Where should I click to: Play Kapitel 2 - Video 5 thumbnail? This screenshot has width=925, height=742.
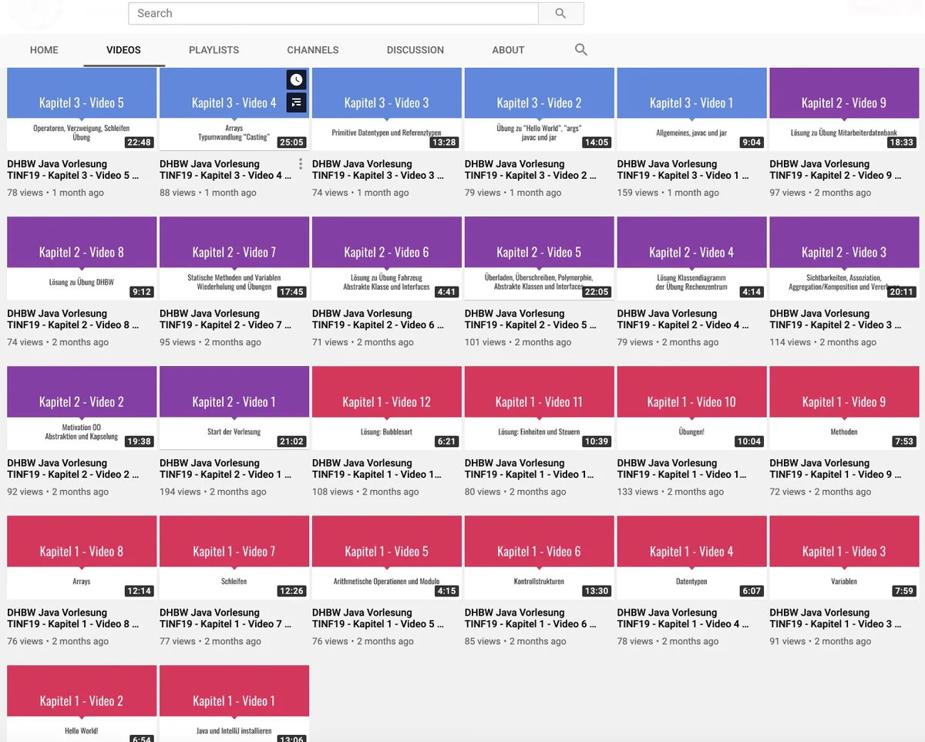click(540, 259)
